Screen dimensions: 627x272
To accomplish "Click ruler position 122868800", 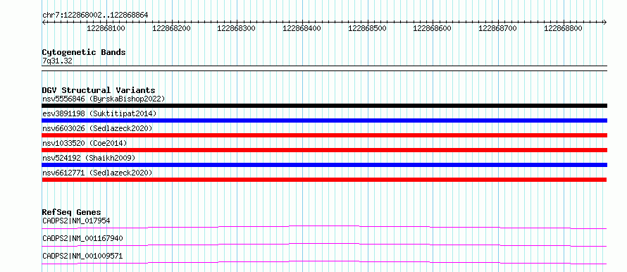I will pyautogui.click(x=564, y=28).
